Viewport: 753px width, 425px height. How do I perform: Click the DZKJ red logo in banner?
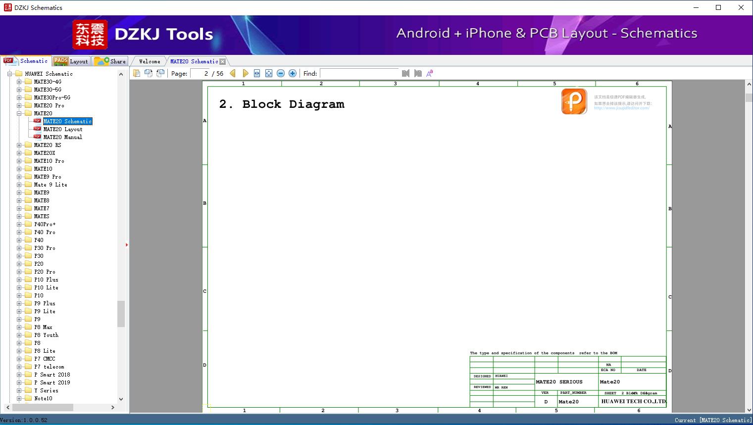tap(90, 35)
